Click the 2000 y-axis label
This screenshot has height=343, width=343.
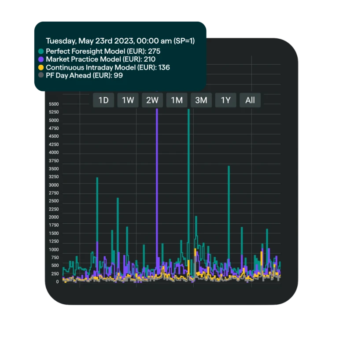point(54,217)
